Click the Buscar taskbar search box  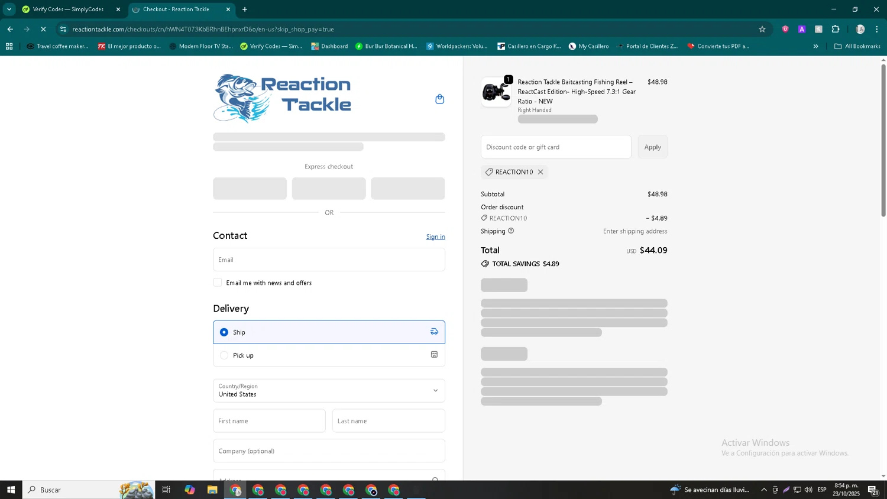(x=89, y=490)
